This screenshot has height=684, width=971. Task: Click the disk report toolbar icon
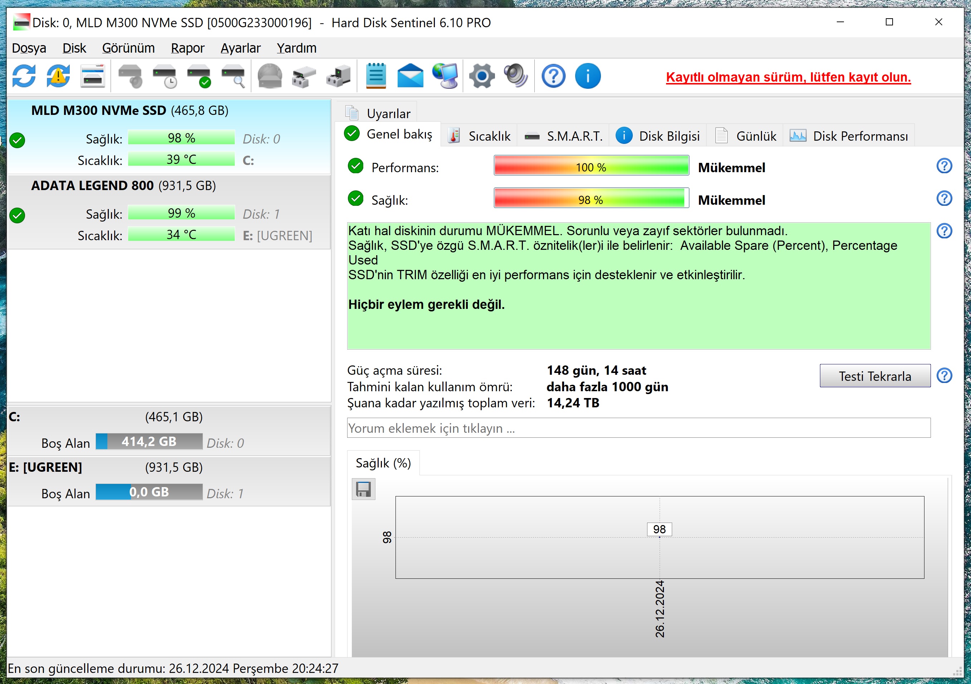click(x=93, y=77)
